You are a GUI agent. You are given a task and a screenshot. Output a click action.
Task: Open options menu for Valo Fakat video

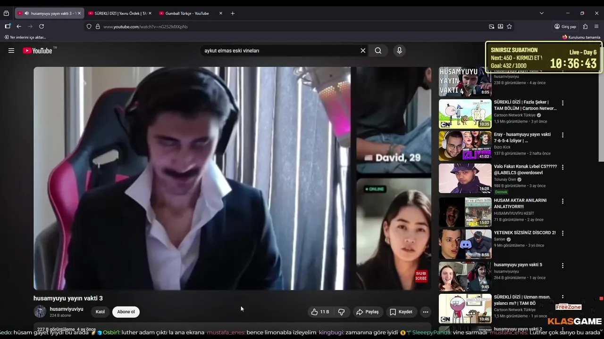coord(562,167)
